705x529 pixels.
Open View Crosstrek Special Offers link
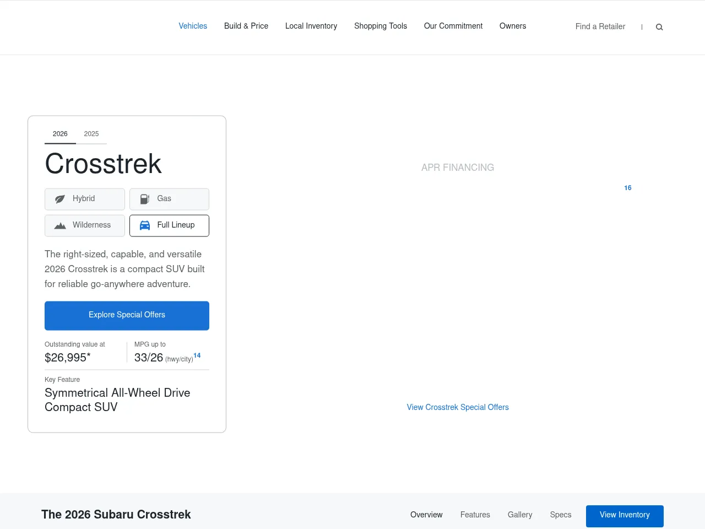pos(458,407)
